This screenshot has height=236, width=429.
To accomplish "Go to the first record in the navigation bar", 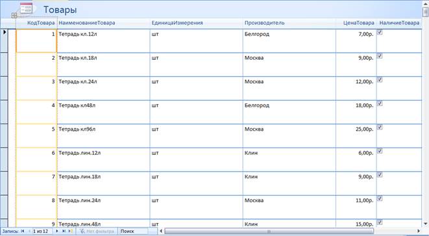I will pyautogui.click(x=23, y=231).
